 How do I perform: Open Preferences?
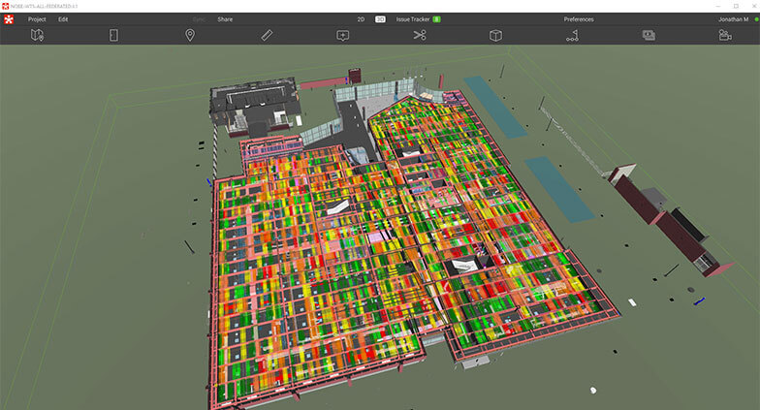coord(579,18)
